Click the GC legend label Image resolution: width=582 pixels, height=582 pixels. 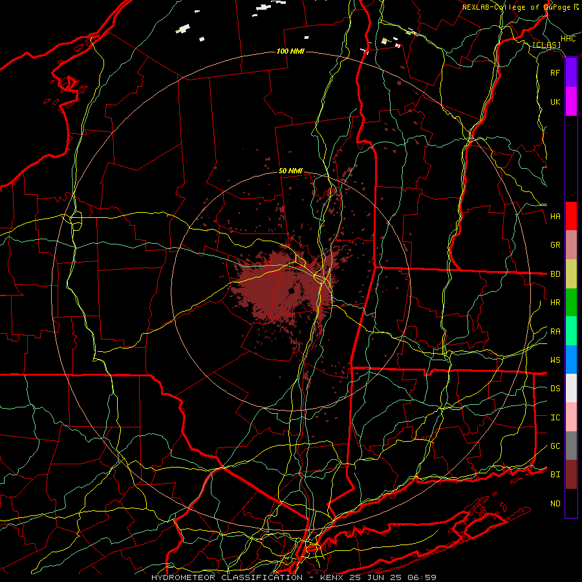click(x=555, y=446)
